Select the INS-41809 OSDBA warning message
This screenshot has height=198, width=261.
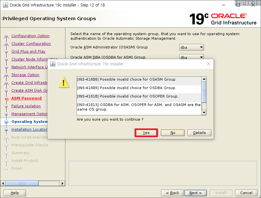point(139,89)
